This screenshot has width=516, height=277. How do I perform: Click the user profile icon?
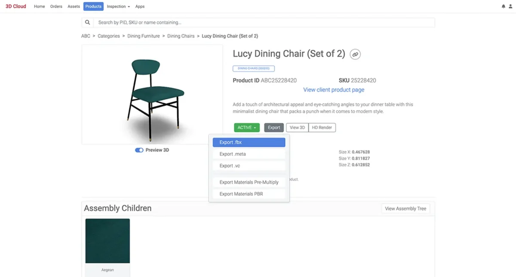tap(510, 6)
